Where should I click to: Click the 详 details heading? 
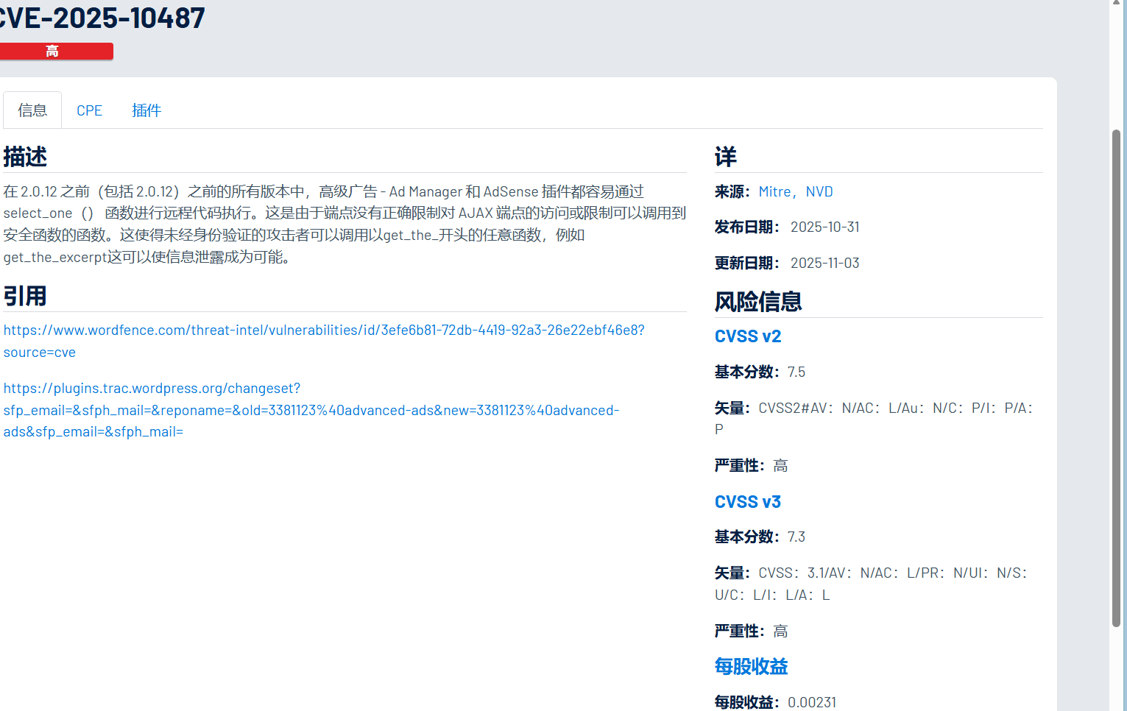[x=724, y=156]
